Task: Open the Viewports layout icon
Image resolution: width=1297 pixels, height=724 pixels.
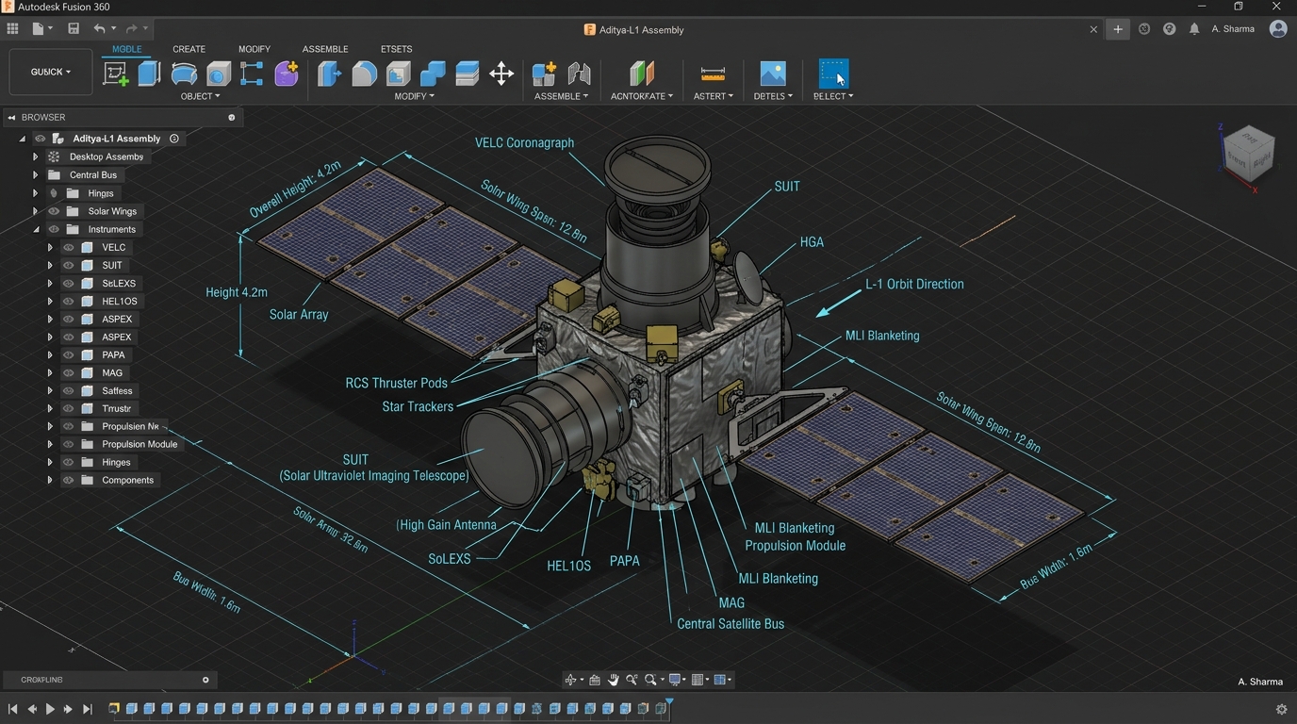Action: click(x=721, y=680)
